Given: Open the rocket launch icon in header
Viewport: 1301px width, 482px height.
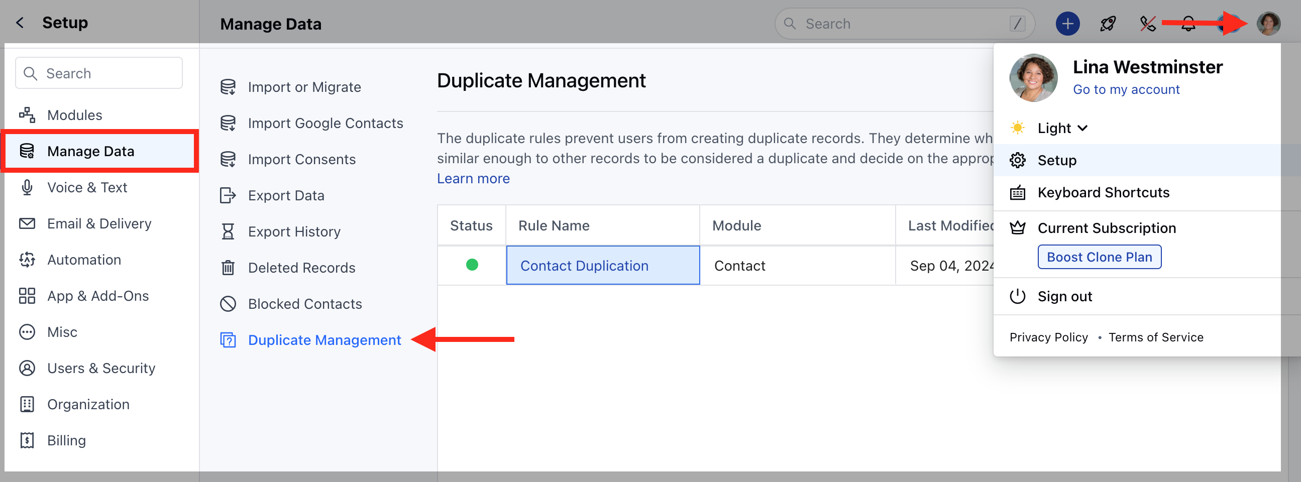Looking at the screenshot, I should click(x=1108, y=24).
